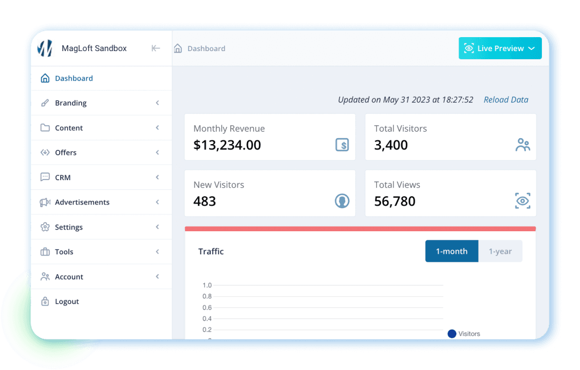This screenshot has width=580, height=370.
Task: Click the eye icon on Total Views
Action: point(522,201)
